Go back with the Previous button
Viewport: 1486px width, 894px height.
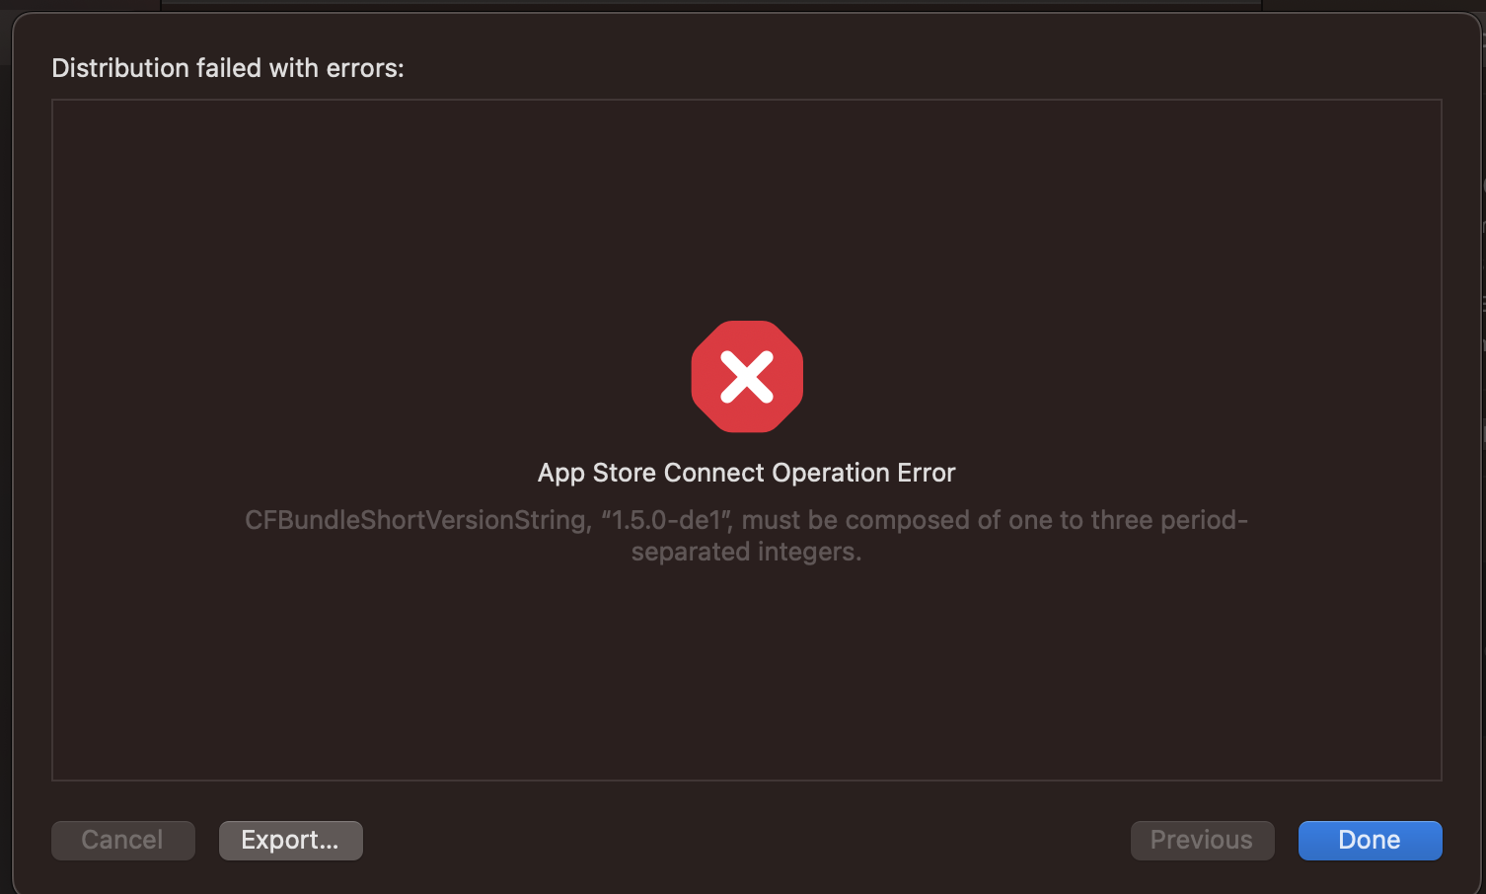click(x=1202, y=840)
